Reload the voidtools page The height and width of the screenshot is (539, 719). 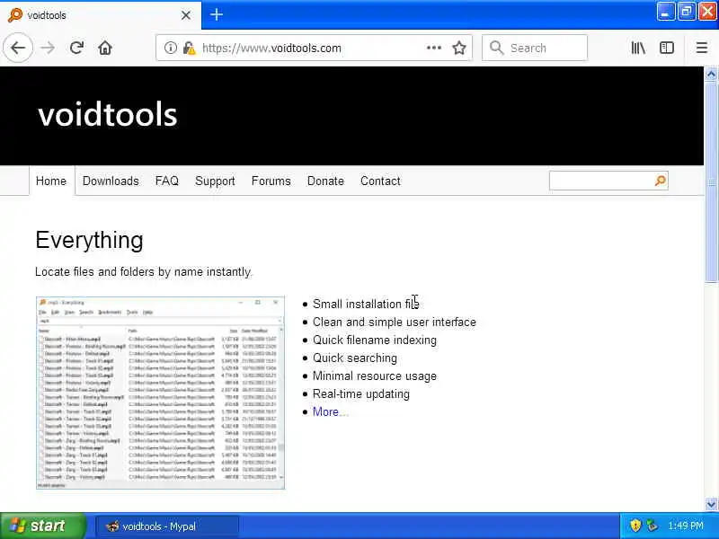pos(76,48)
